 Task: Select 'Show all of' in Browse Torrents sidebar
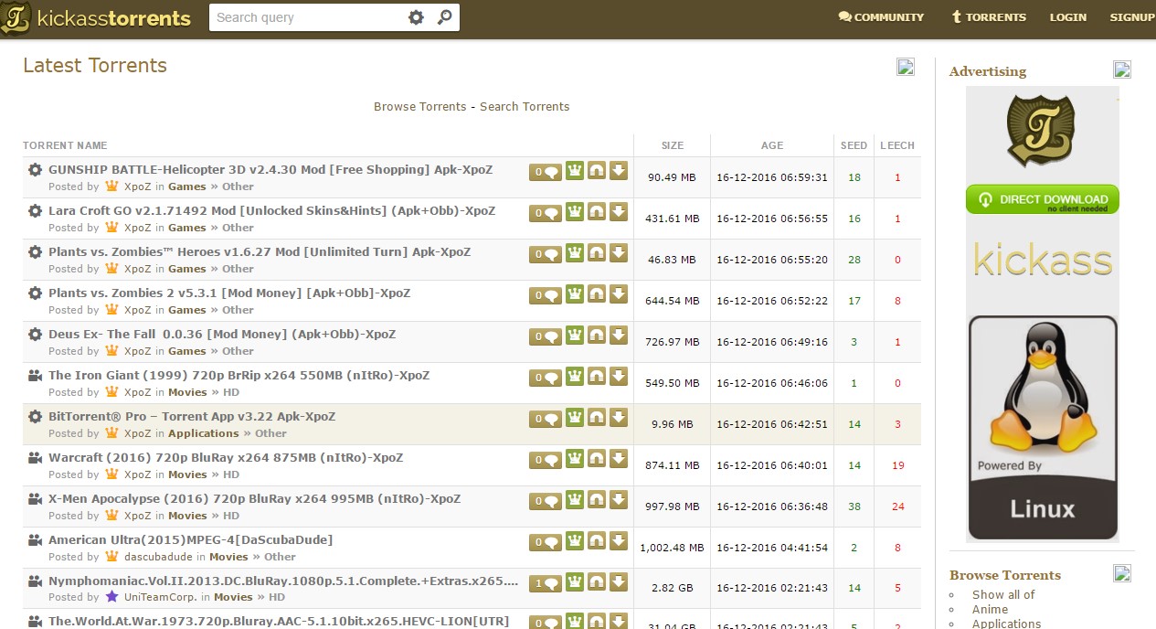pyautogui.click(x=1003, y=595)
